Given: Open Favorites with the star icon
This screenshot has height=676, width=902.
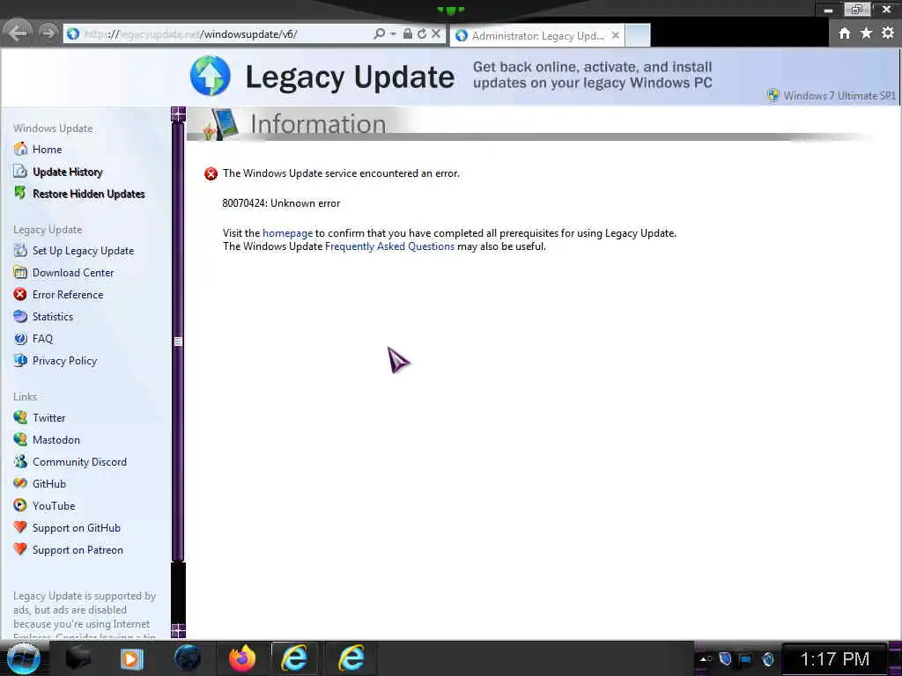Looking at the screenshot, I should click(x=866, y=33).
